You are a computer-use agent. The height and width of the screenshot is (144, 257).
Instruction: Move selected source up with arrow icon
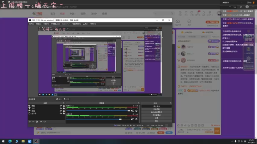(x=41, y=122)
